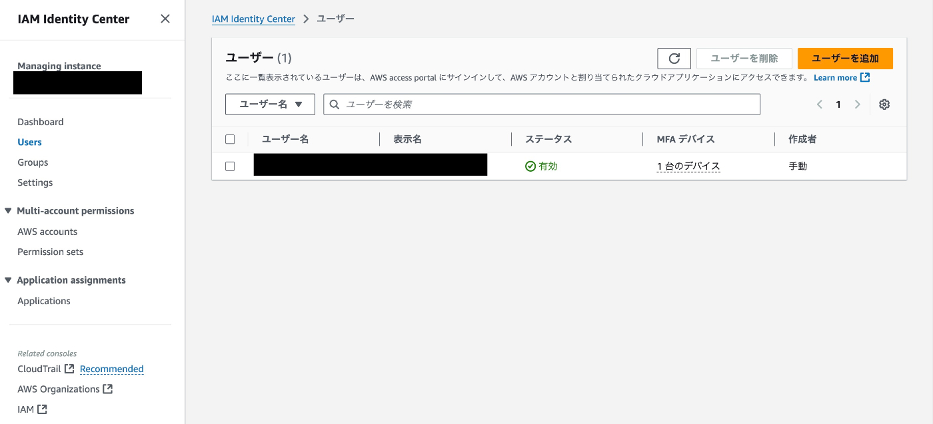This screenshot has height=424, width=933.
Task: Tick the select-all users header checkbox
Action: point(230,139)
